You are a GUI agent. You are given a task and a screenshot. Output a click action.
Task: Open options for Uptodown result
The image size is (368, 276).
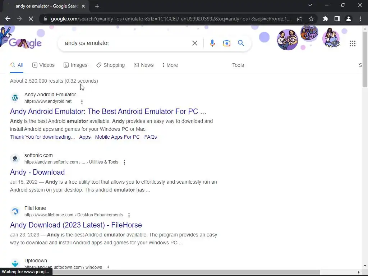[108, 267]
